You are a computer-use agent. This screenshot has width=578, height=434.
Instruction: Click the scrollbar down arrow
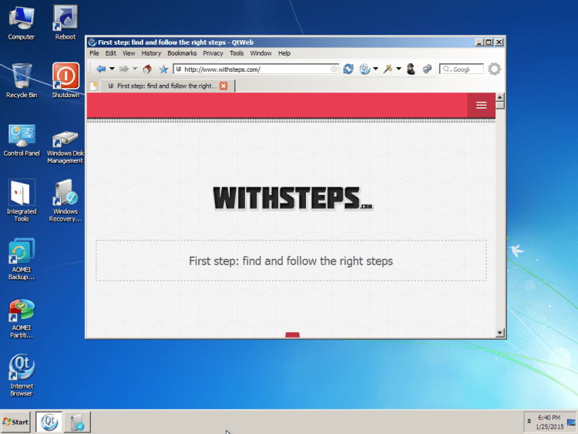point(500,333)
